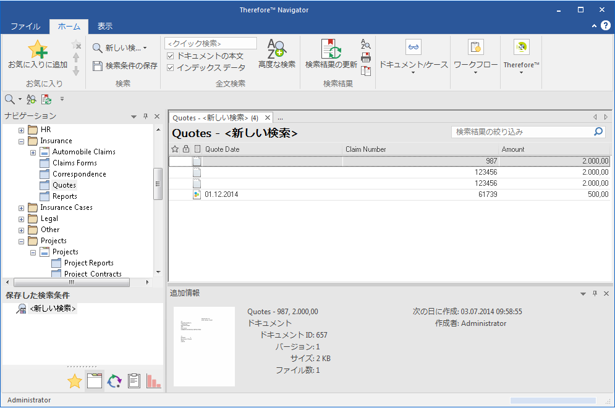615x408 pixels.
Task: Expand the Insurance Cases folder
Action: pyautogui.click(x=21, y=208)
